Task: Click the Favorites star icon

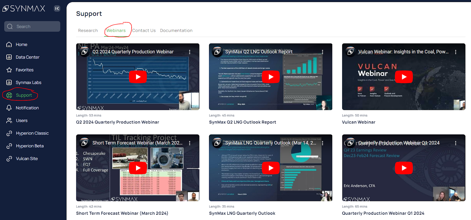Action: 9,70
